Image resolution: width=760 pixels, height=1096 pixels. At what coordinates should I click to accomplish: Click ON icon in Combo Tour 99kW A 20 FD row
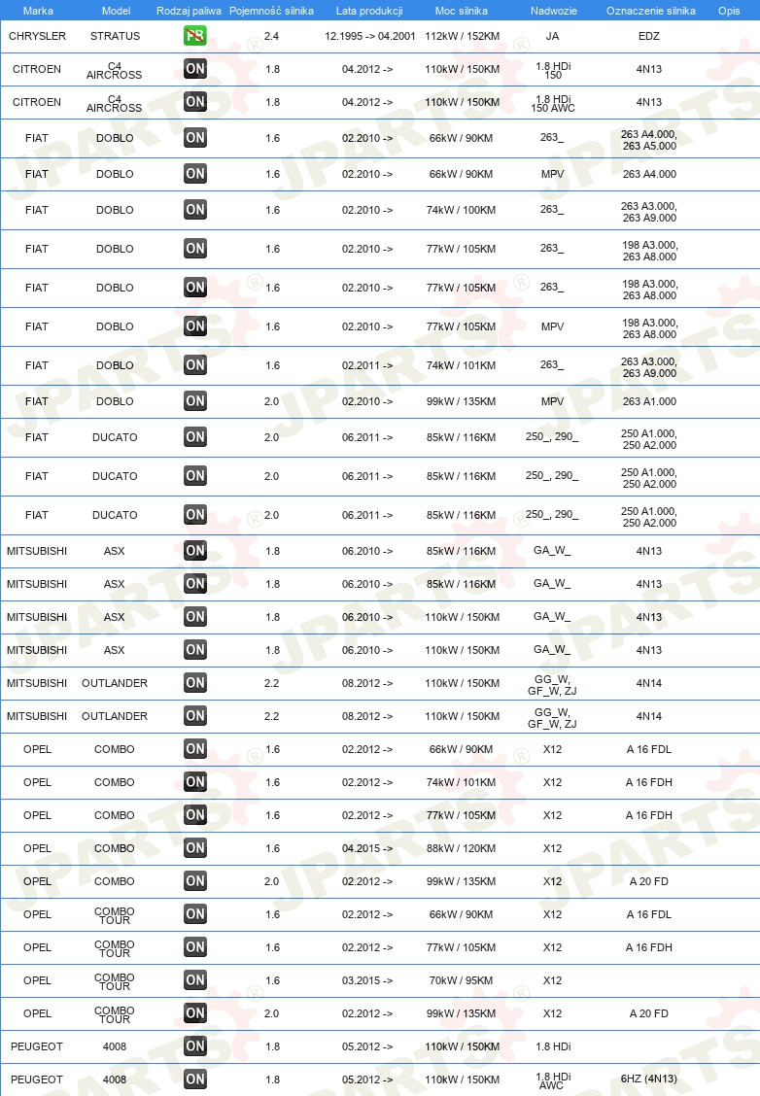(x=195, y=1013)
